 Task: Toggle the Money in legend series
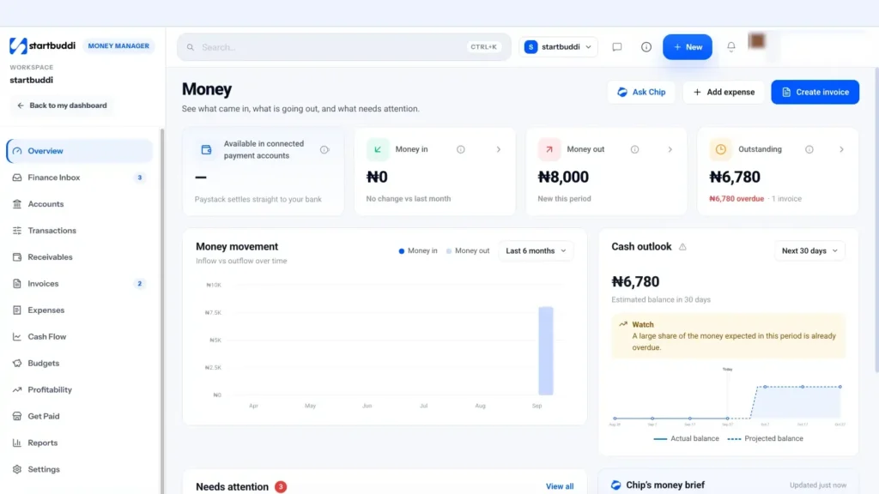point(418,251)
